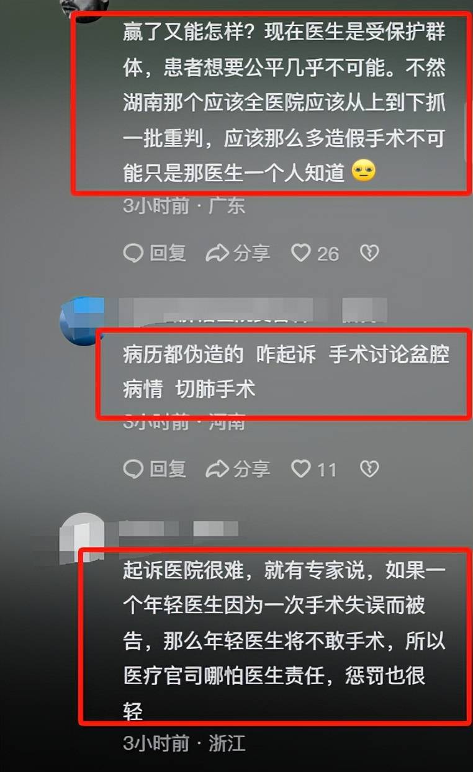Reply to the comment with 26 likes
The width and height of the screenshot is (473, 772).
tap(155, 253)
